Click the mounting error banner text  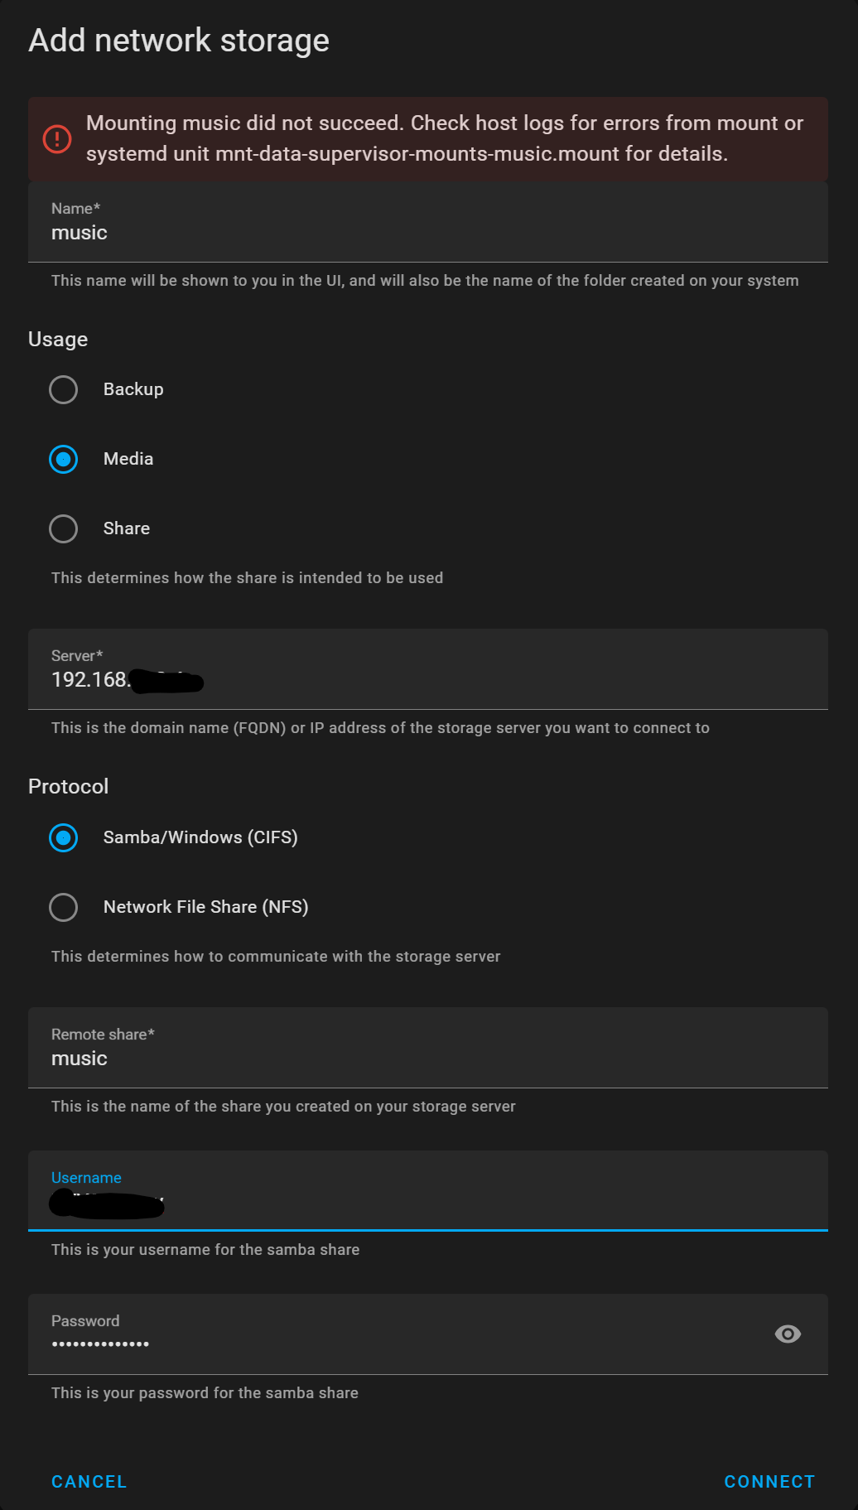click(x=444, y=138)
